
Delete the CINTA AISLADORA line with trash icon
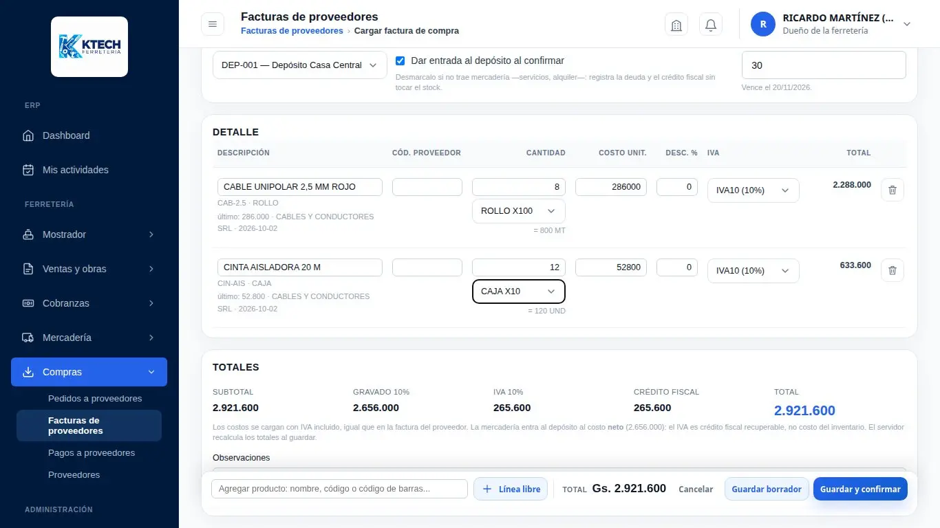click(x=893, y=270)
